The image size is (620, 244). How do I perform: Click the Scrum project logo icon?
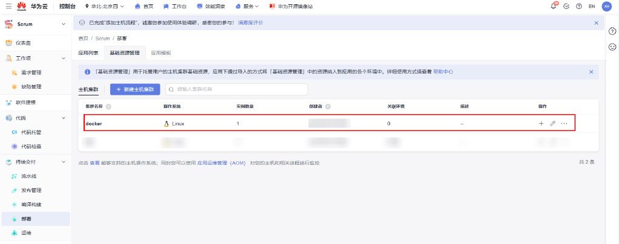pyautogui.click(x=8, y=24)
